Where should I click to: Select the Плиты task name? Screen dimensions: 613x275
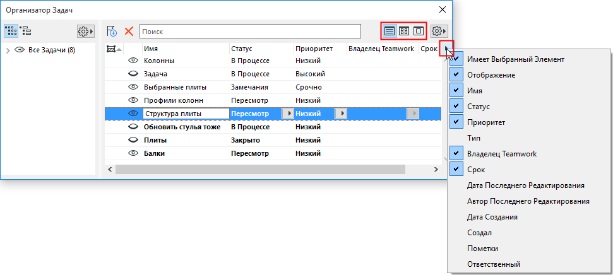pyautogui.click(x=155, y=140)
